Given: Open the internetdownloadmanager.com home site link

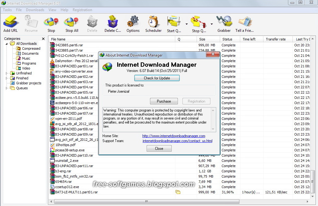Looking at the screenshot, I should (x=174, y=136).
